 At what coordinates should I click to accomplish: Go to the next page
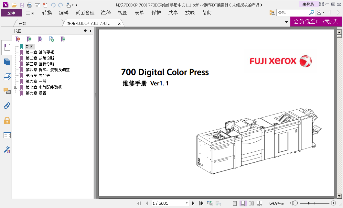point(193,203)
